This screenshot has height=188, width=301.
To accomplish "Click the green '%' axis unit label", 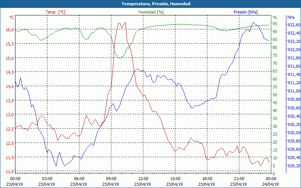I will click(275, 17).
